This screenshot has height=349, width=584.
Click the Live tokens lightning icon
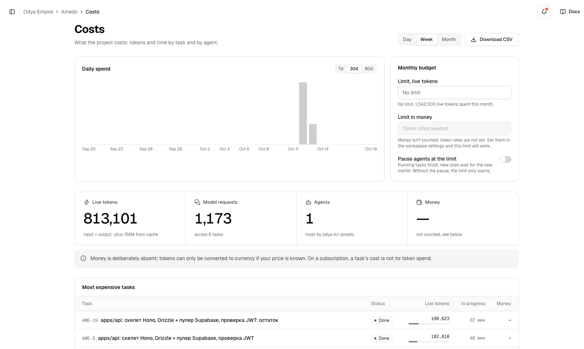pos(87,202)
